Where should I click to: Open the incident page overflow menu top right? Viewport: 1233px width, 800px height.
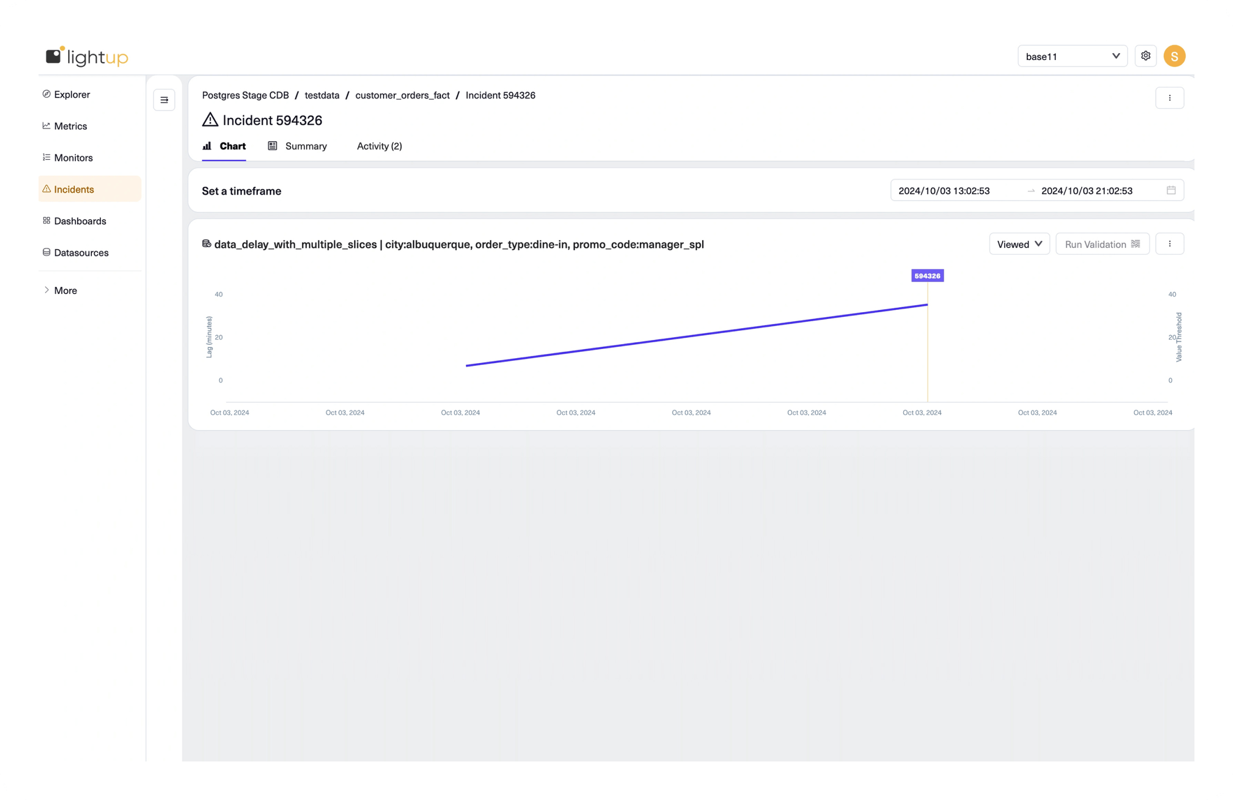(x=1170, y=97)
